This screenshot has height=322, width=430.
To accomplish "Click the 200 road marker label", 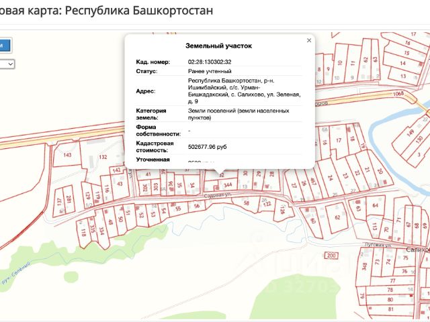I will pyautogui.click(x=331, y=256).
